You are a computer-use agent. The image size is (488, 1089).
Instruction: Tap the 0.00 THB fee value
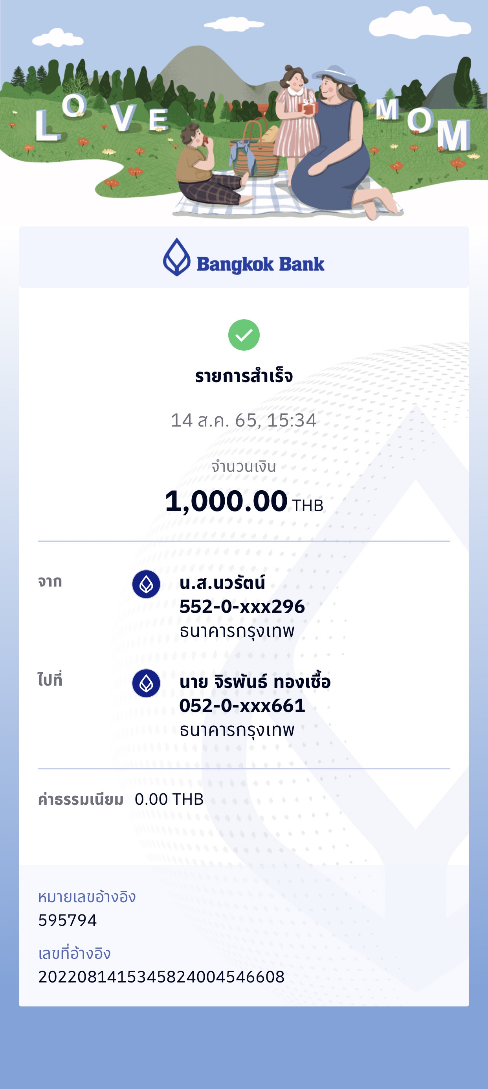[x=169, y=799]
